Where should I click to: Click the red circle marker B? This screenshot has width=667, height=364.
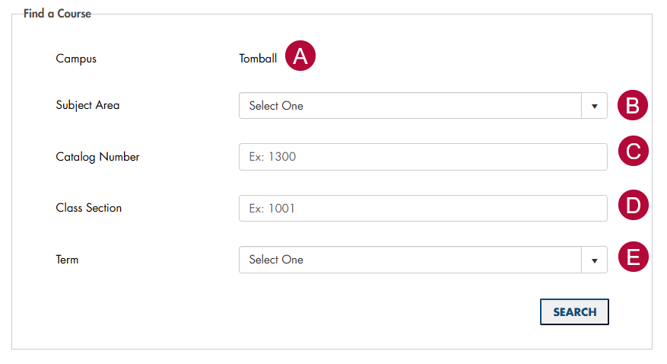coord(632,106)
